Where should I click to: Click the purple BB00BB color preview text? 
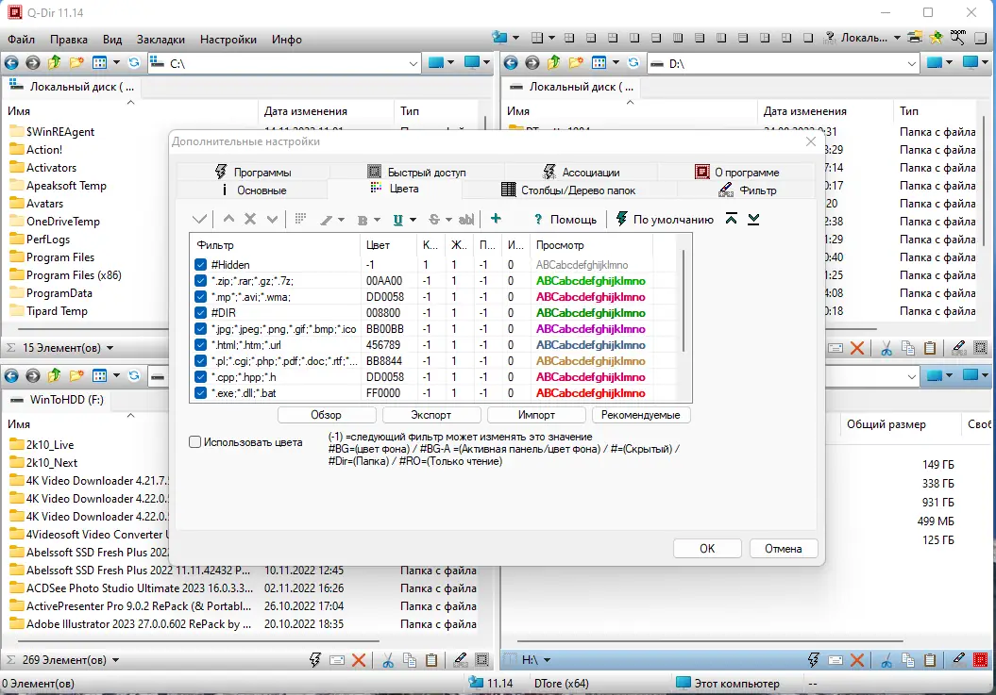click(x=591, y=329)
